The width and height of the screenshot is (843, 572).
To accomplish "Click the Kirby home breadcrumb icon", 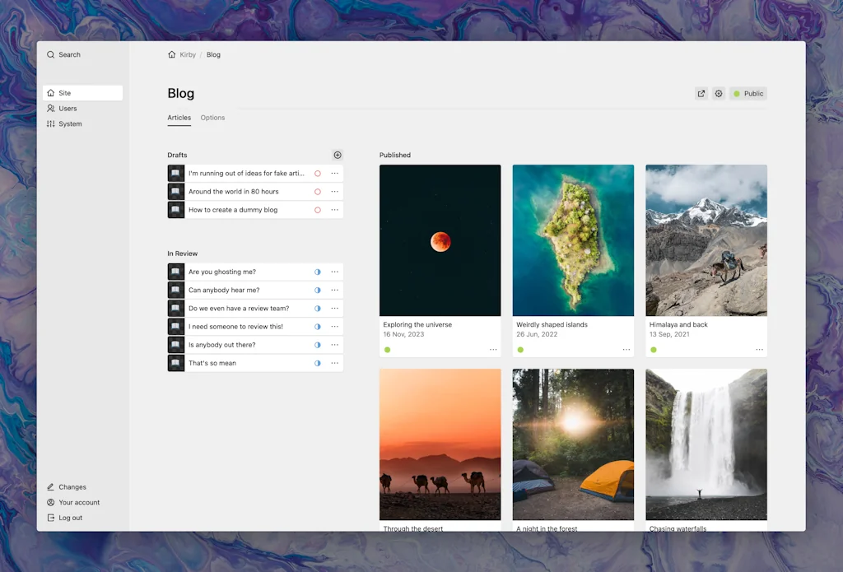I will pos(172,55).
